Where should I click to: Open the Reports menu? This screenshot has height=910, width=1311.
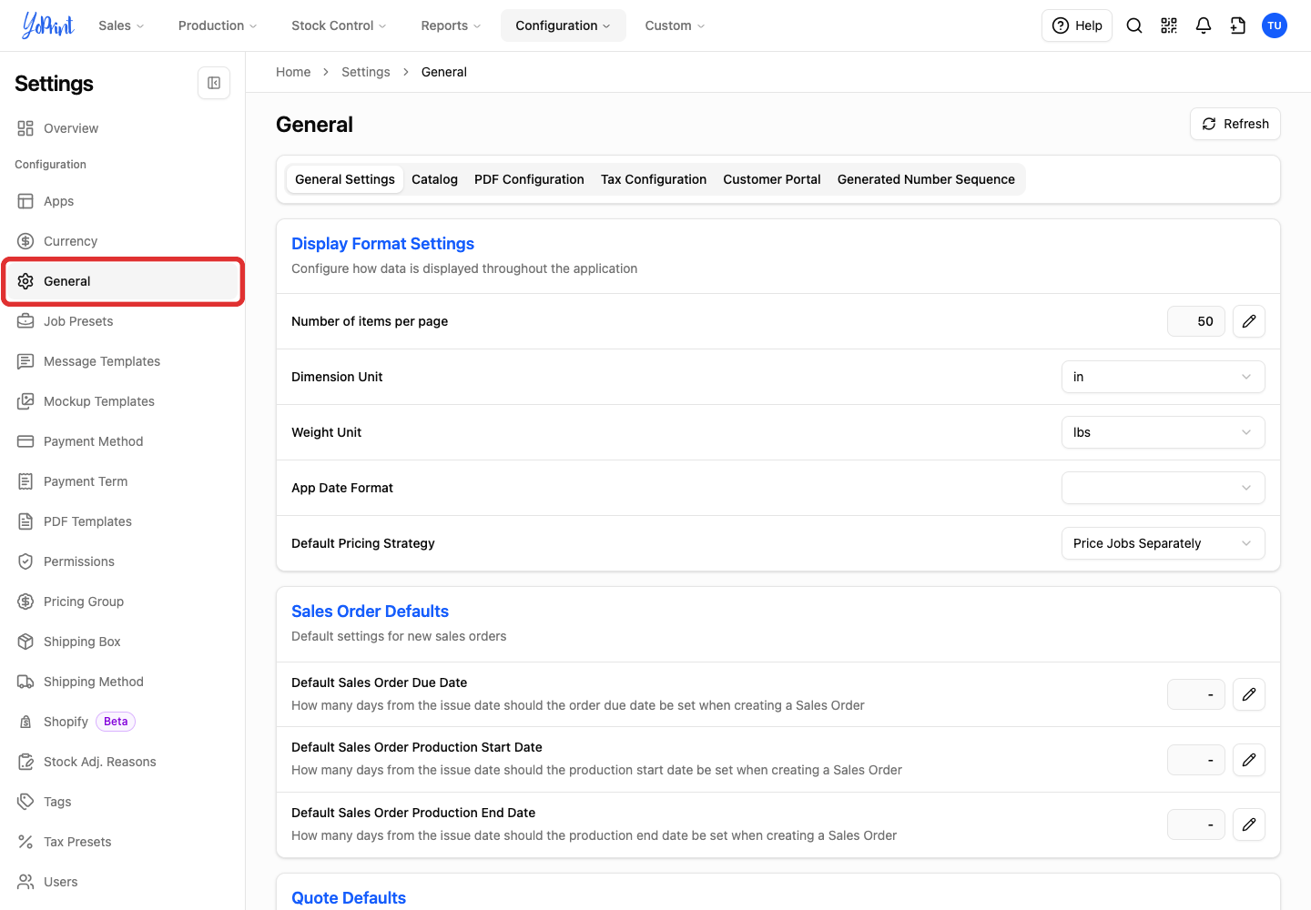451,25
